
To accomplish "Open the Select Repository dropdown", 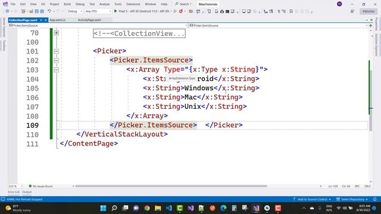I will click(x=352, y=199).
